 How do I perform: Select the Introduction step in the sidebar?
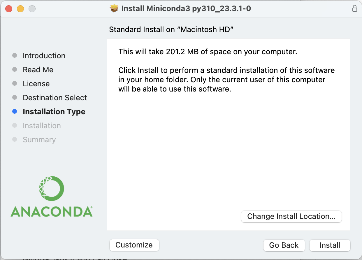point(44,55)
